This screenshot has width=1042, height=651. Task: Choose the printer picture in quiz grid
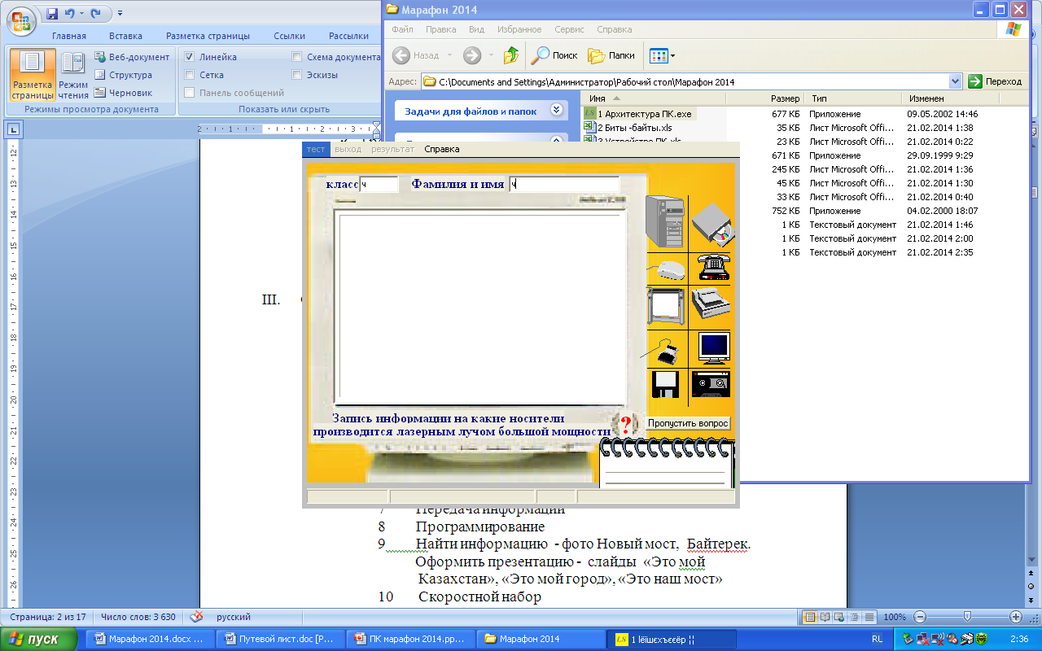pos(711,305)
